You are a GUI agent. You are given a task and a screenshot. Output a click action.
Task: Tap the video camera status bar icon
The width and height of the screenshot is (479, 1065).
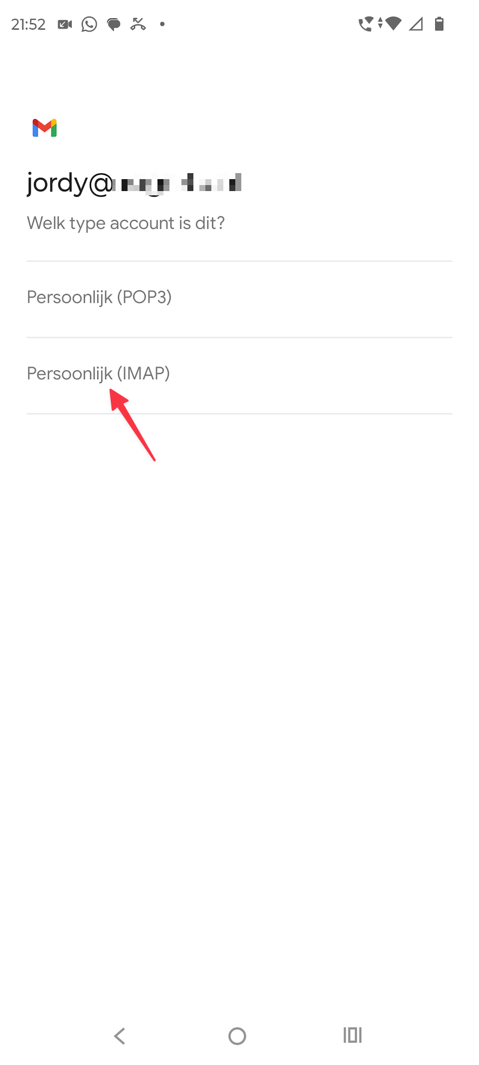(65, 25)
